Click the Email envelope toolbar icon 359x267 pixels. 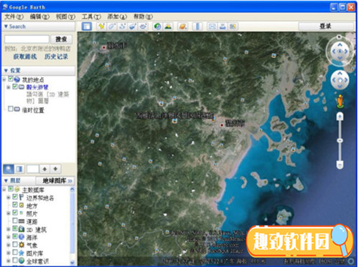[212, 26]
